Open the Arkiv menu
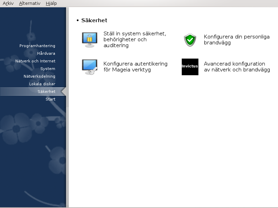Viewport: 278px width, 208px height. (8, 3)
